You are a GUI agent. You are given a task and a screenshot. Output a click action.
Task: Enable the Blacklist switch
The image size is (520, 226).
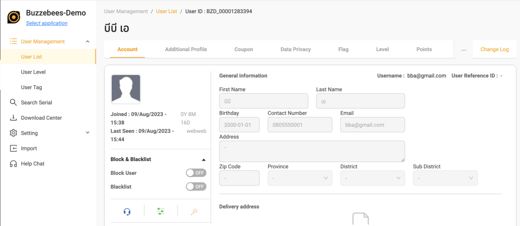click(196, 186)
